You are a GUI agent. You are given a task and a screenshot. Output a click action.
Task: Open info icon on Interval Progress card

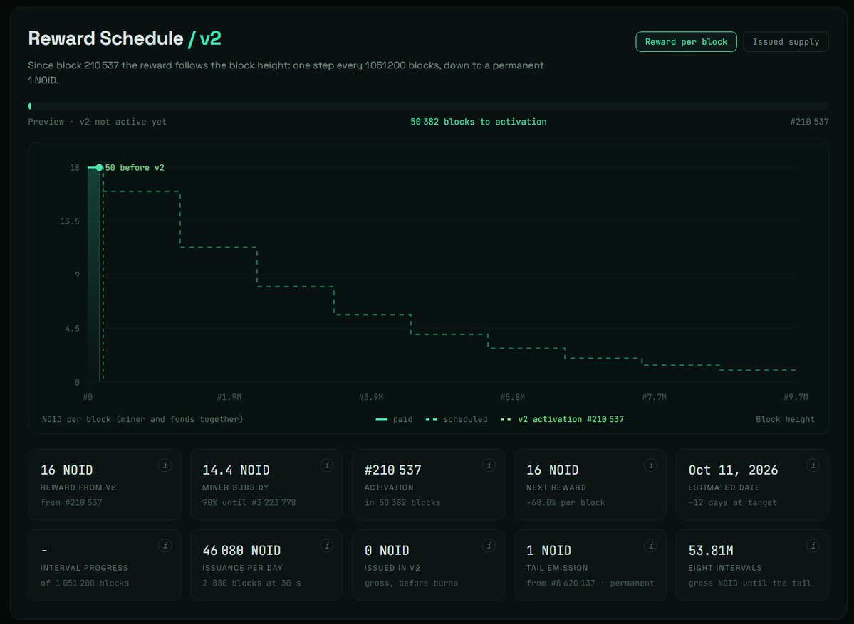click(165, 546)
